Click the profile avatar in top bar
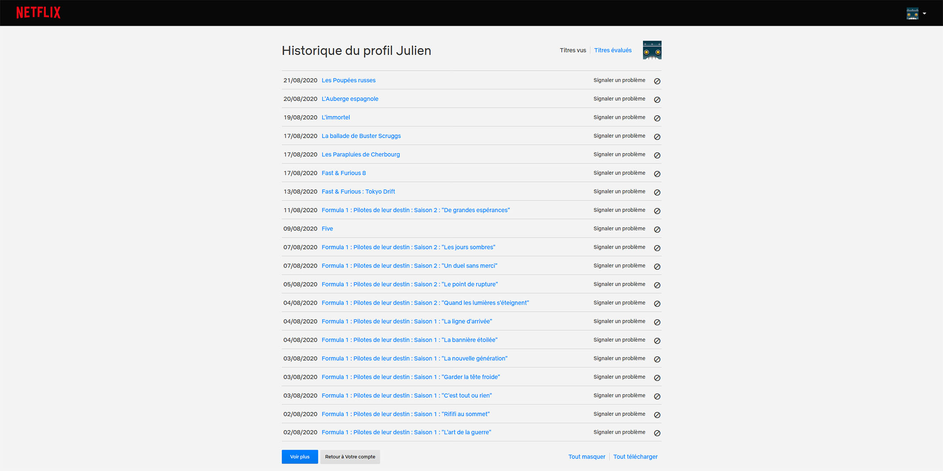The image size is (943, 471). (x=912, y=13)
